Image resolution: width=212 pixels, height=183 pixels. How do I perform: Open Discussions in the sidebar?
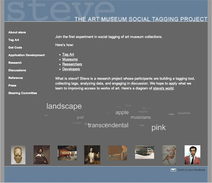17,70
